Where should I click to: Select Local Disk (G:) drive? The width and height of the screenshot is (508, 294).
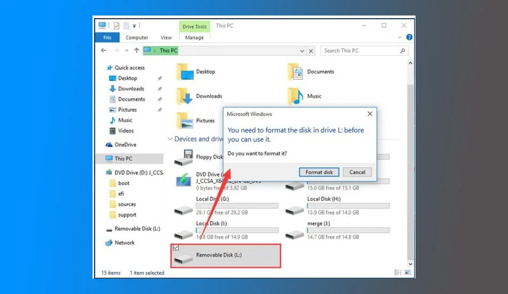[226, 206]
